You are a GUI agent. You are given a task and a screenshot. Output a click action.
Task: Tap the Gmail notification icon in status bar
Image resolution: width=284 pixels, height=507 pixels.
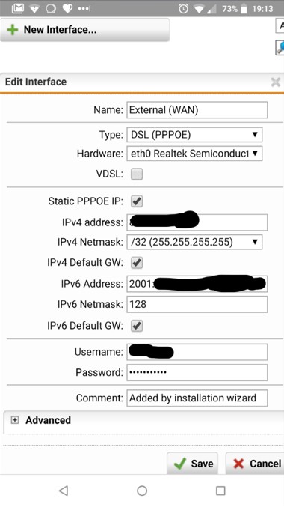coord(18,8)
